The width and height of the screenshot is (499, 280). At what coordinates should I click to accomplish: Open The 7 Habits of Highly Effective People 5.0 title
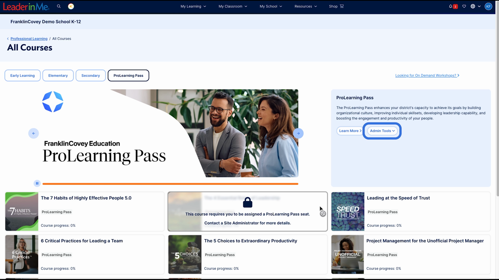click(x=86, y=198)
